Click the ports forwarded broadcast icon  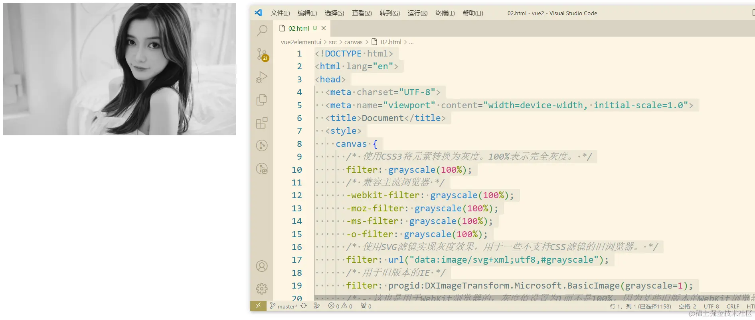tap(366, 306)
